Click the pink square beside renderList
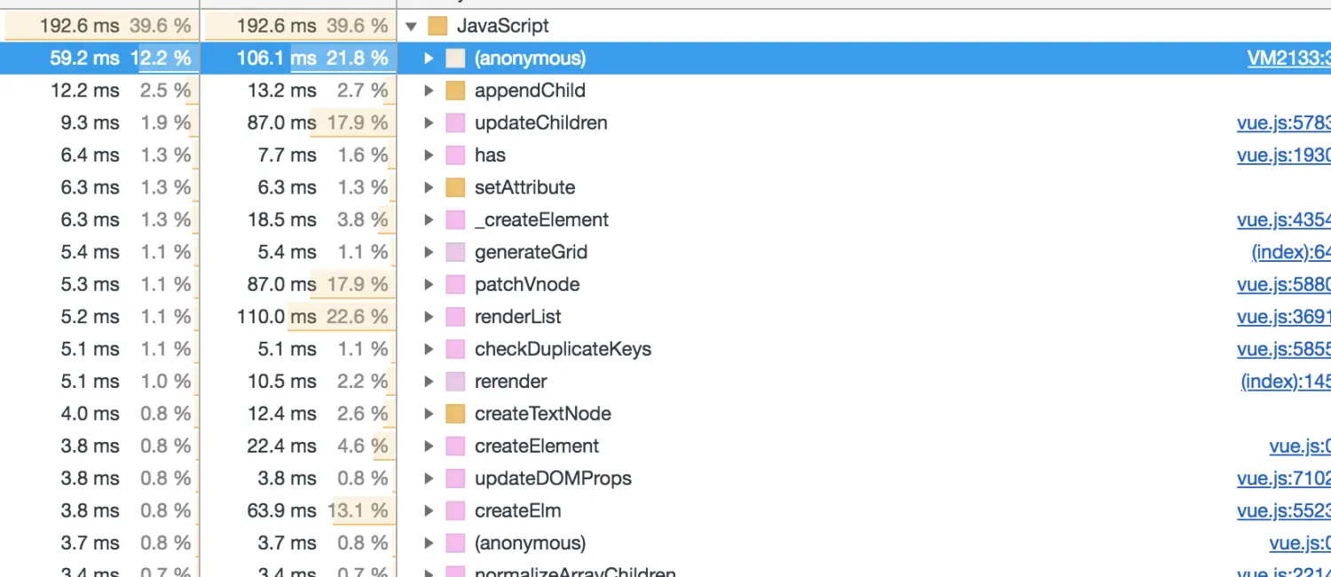 tap(455, 317)
